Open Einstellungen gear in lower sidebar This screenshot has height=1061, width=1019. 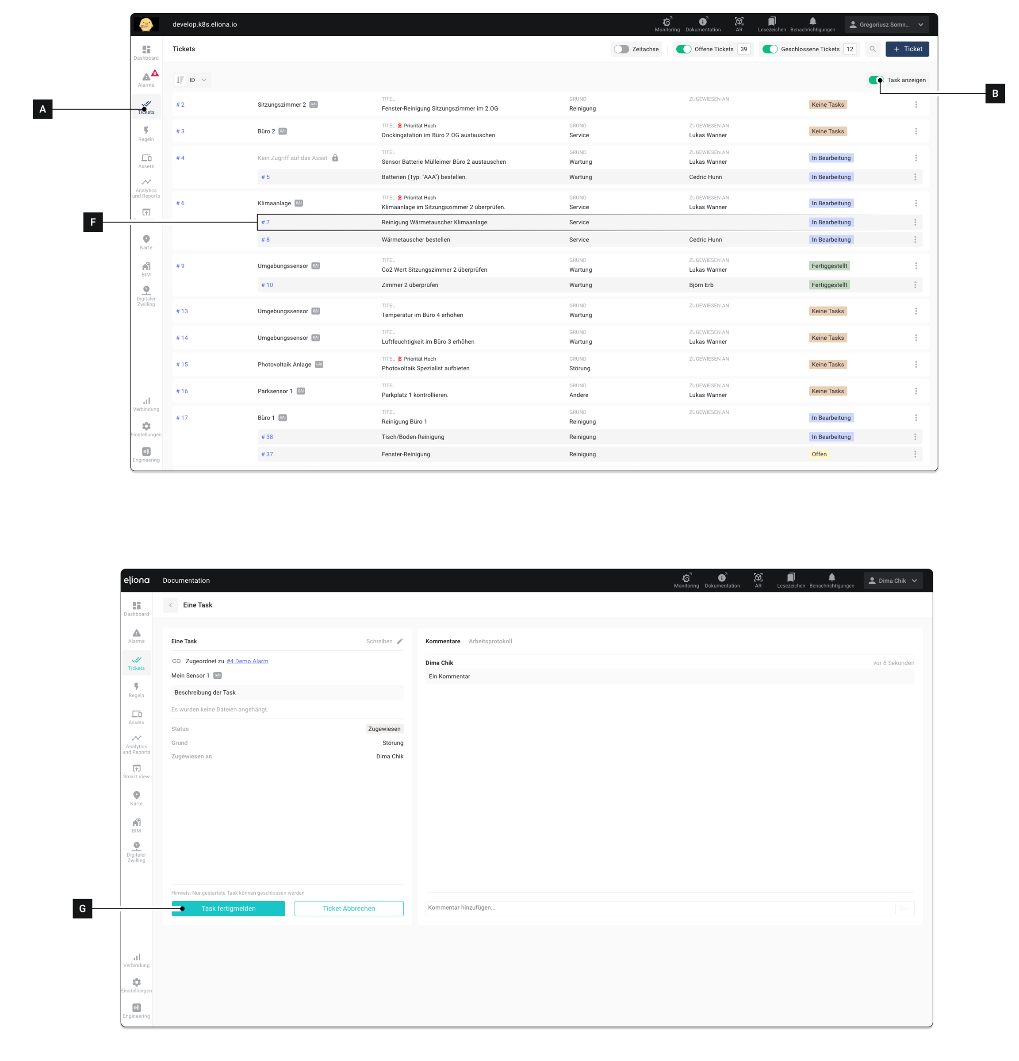click(136, 982)
